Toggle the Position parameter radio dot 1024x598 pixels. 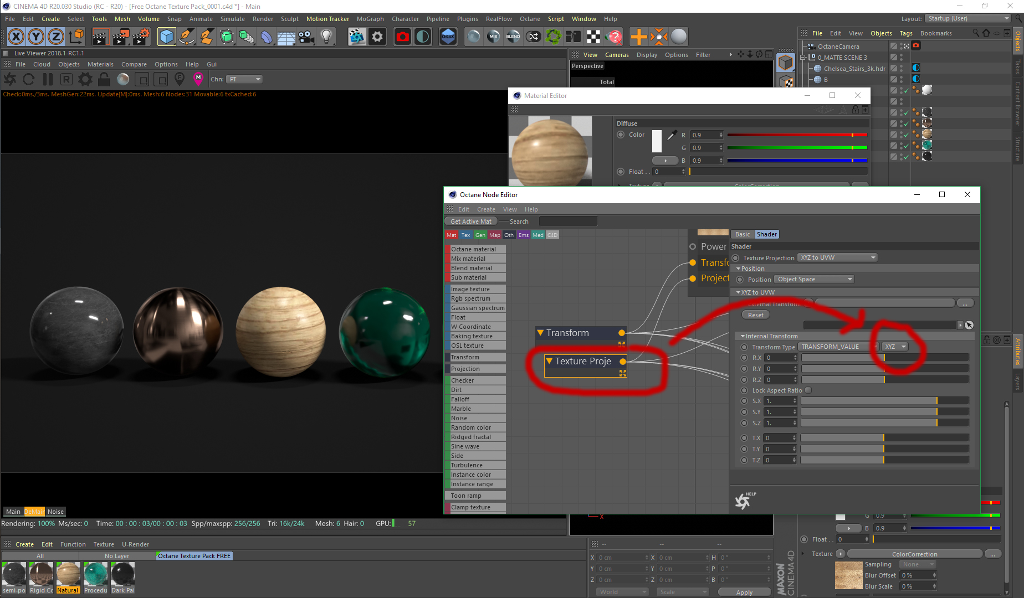[740, 280]
